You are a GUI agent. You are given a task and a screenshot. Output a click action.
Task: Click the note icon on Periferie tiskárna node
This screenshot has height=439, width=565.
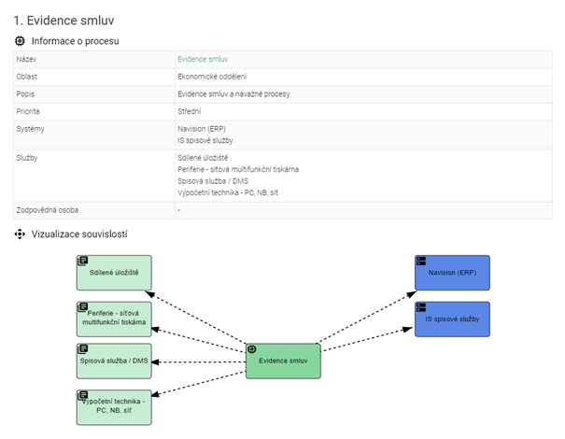83,307
